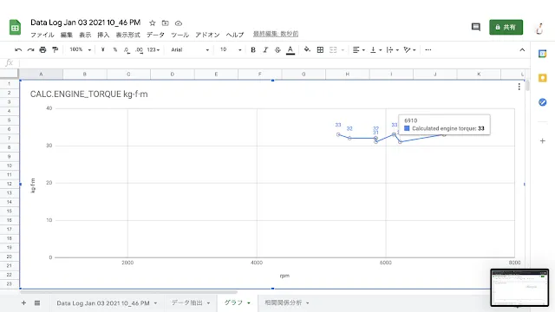
Task: Switch to the 相関関係分析 sheet tab
Action: click(284, 302)
